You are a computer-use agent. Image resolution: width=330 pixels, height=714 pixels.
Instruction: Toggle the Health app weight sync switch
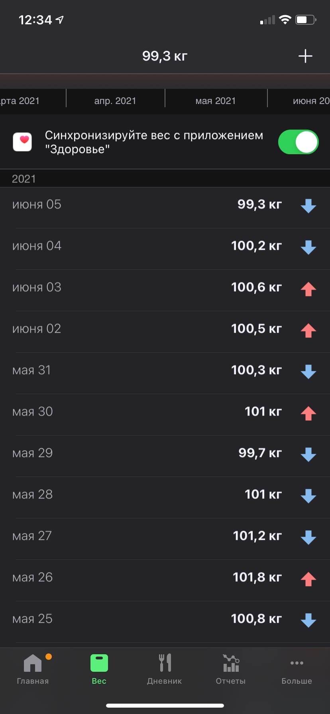(298, 142)
